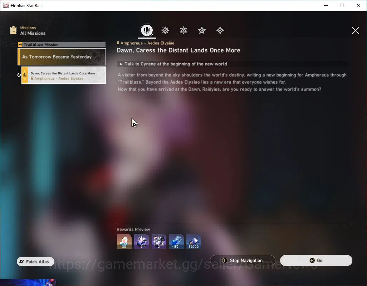The image size is (367, 286).
Task: Click Stop Navigation button
Action: coord(243,260)
